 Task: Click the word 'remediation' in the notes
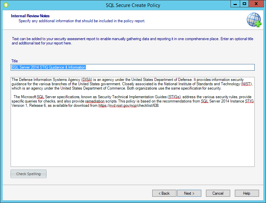pos(95,101)
